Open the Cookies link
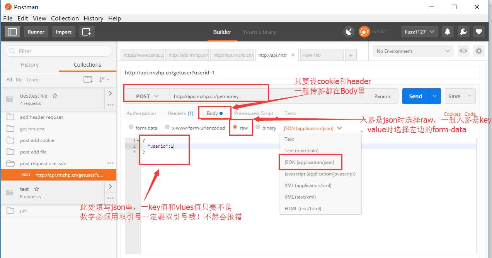 452,114
